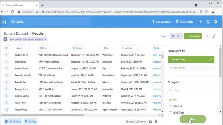The width and height of the screenshot is (223, 125).
Task: Open the new item plus menu
Action: click(200, 22)
